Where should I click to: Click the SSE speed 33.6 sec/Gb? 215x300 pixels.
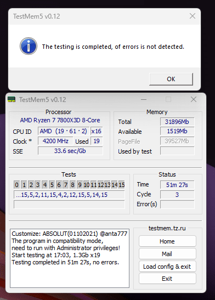(x=70, y=151)
